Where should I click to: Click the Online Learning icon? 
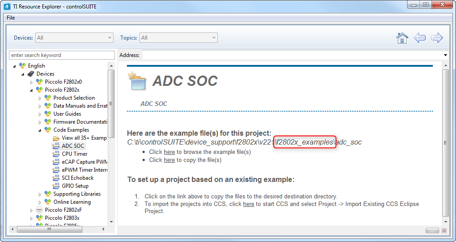tap(48, 202)
